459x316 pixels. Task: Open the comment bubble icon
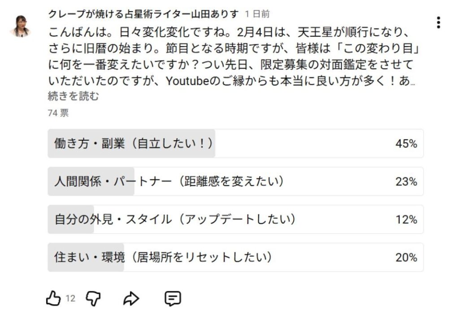[x=173, y=298]
